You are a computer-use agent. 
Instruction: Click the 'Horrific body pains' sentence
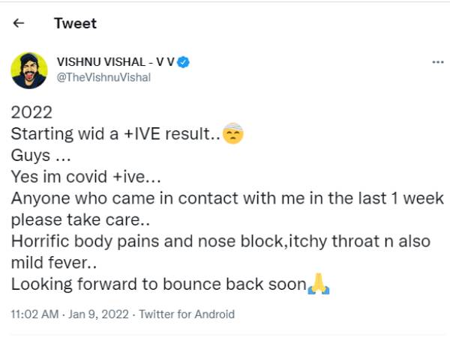coord(220,241)
